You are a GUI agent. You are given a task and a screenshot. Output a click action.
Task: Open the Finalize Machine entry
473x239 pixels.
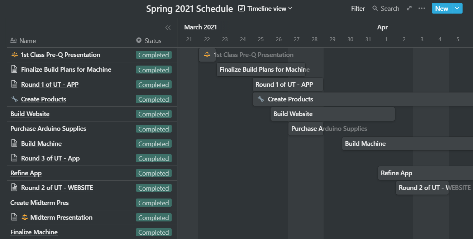pyautogui.click(x=34, y=232)
